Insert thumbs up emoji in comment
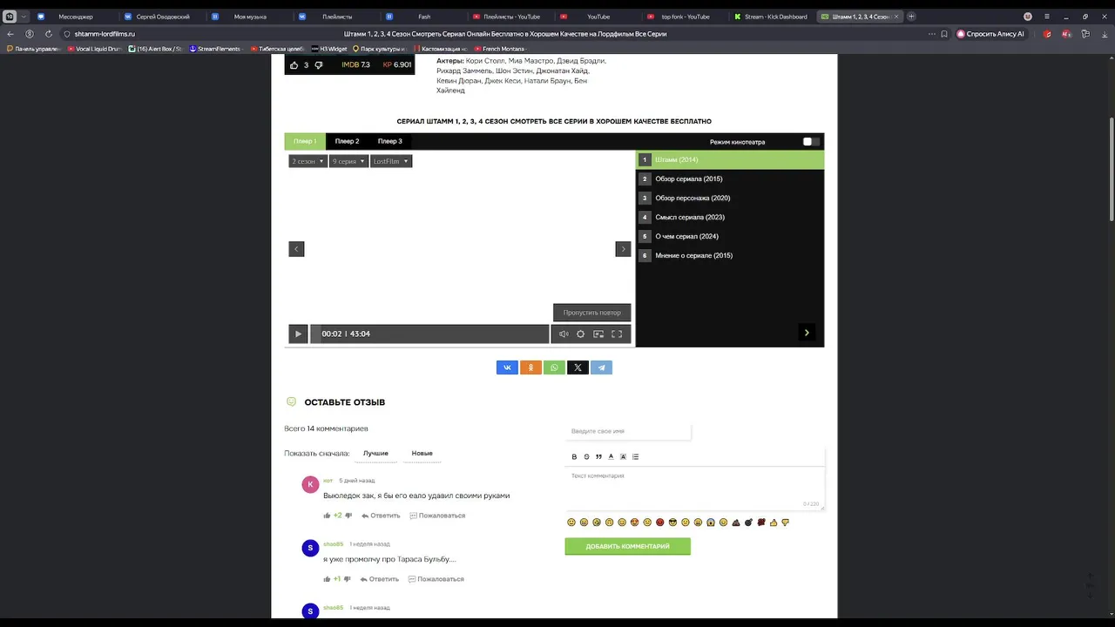The image size is (1115, 627). [773, 522]
